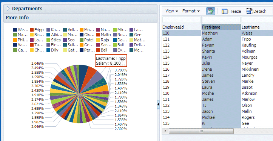
Task: Select the EmployeeId column header
Action: [x=182, y=27]
